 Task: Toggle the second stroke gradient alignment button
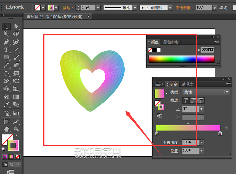194,100
